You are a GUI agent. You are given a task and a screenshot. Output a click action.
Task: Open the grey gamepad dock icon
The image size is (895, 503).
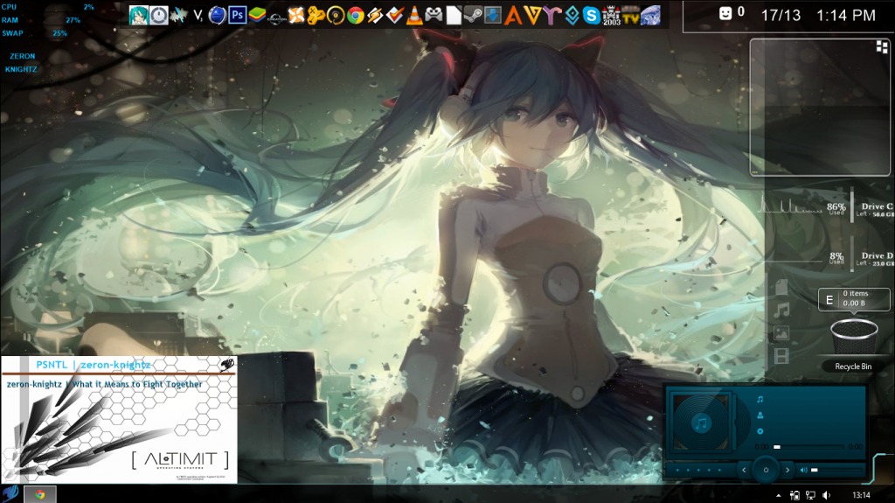click(434, 16)
